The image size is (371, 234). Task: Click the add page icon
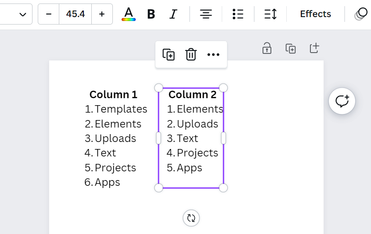314,48
